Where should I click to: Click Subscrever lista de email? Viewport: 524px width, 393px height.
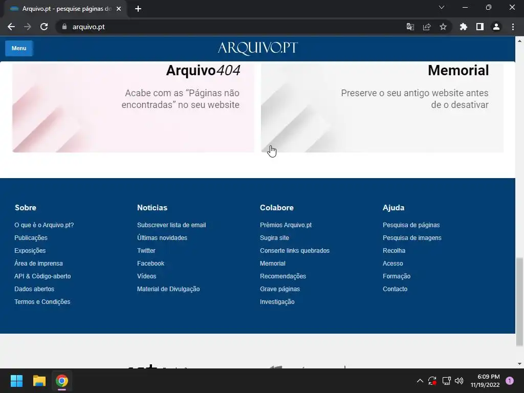[171, 225]
